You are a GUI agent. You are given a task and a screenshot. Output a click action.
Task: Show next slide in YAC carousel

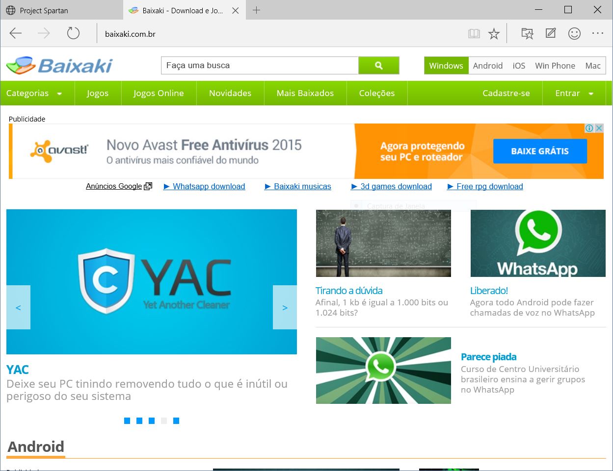(x=285, y=307)
